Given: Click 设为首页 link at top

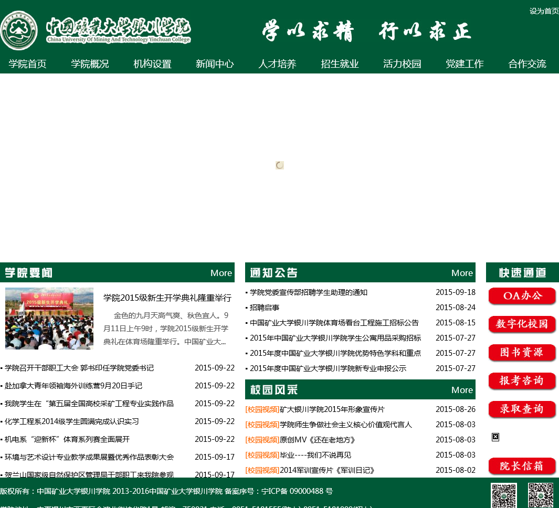Looking at the screenshot, I should click(544, 11).
